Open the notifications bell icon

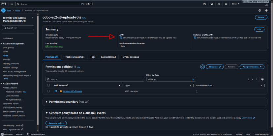pyautogui.click(x=212, y=4)
